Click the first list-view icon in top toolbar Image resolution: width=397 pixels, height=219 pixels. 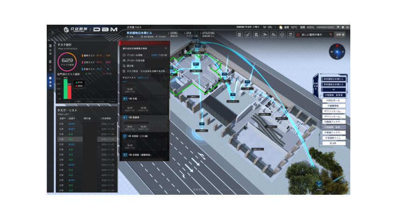coord(239,35)
